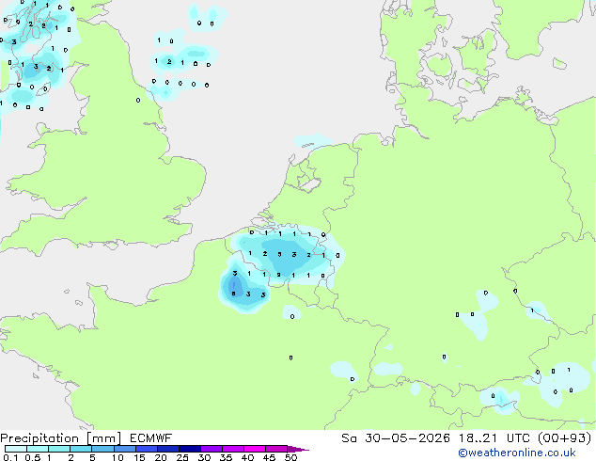Image resolution: width=596 pixels, height=461 pixels.
Task: Click the date 'Sa 30-05-2026' label
Action: tap(396, 438)
